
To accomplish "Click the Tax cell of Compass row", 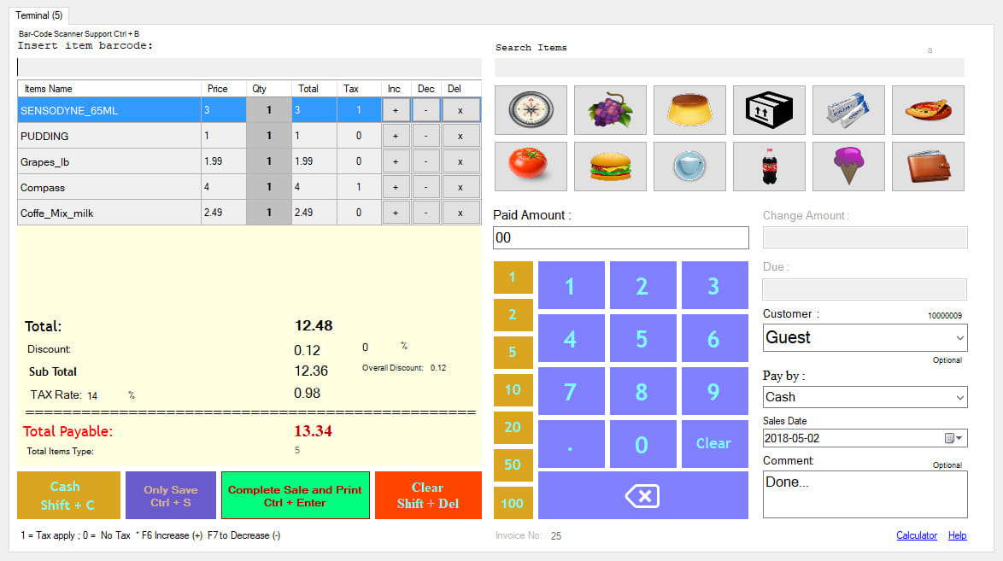I will click(359, 187).
